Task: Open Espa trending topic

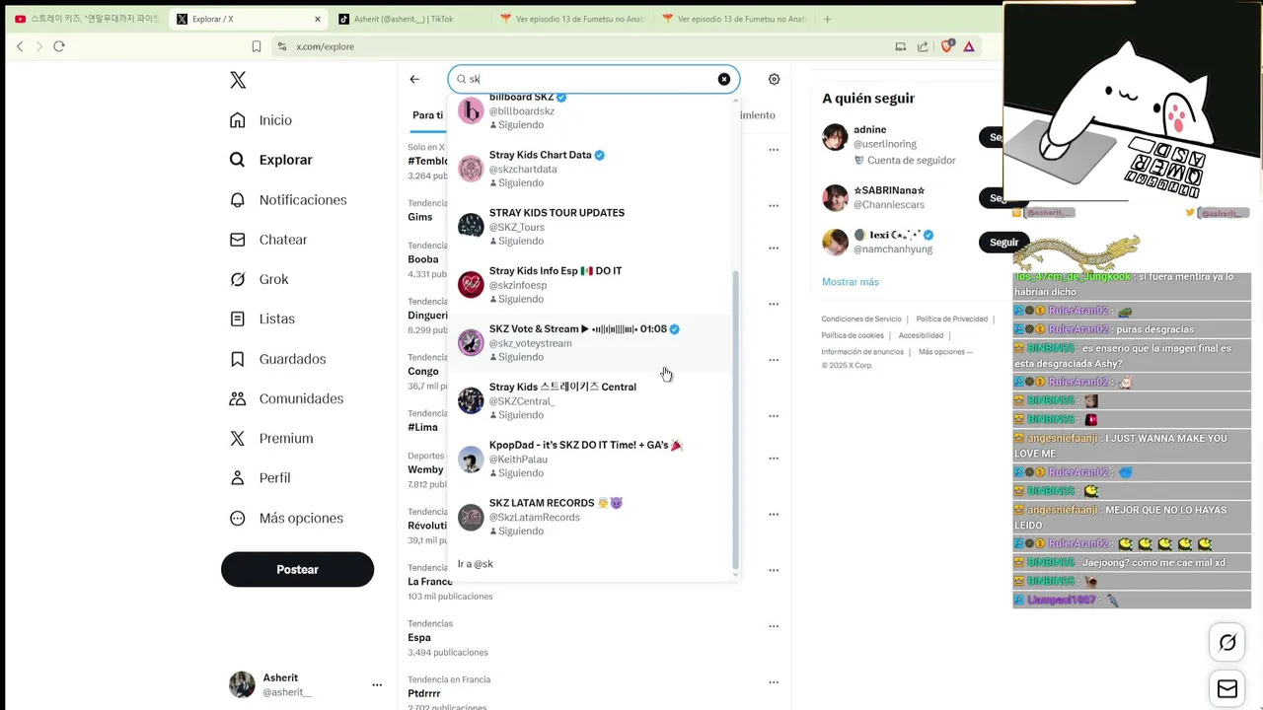Action: click(419, 638)
